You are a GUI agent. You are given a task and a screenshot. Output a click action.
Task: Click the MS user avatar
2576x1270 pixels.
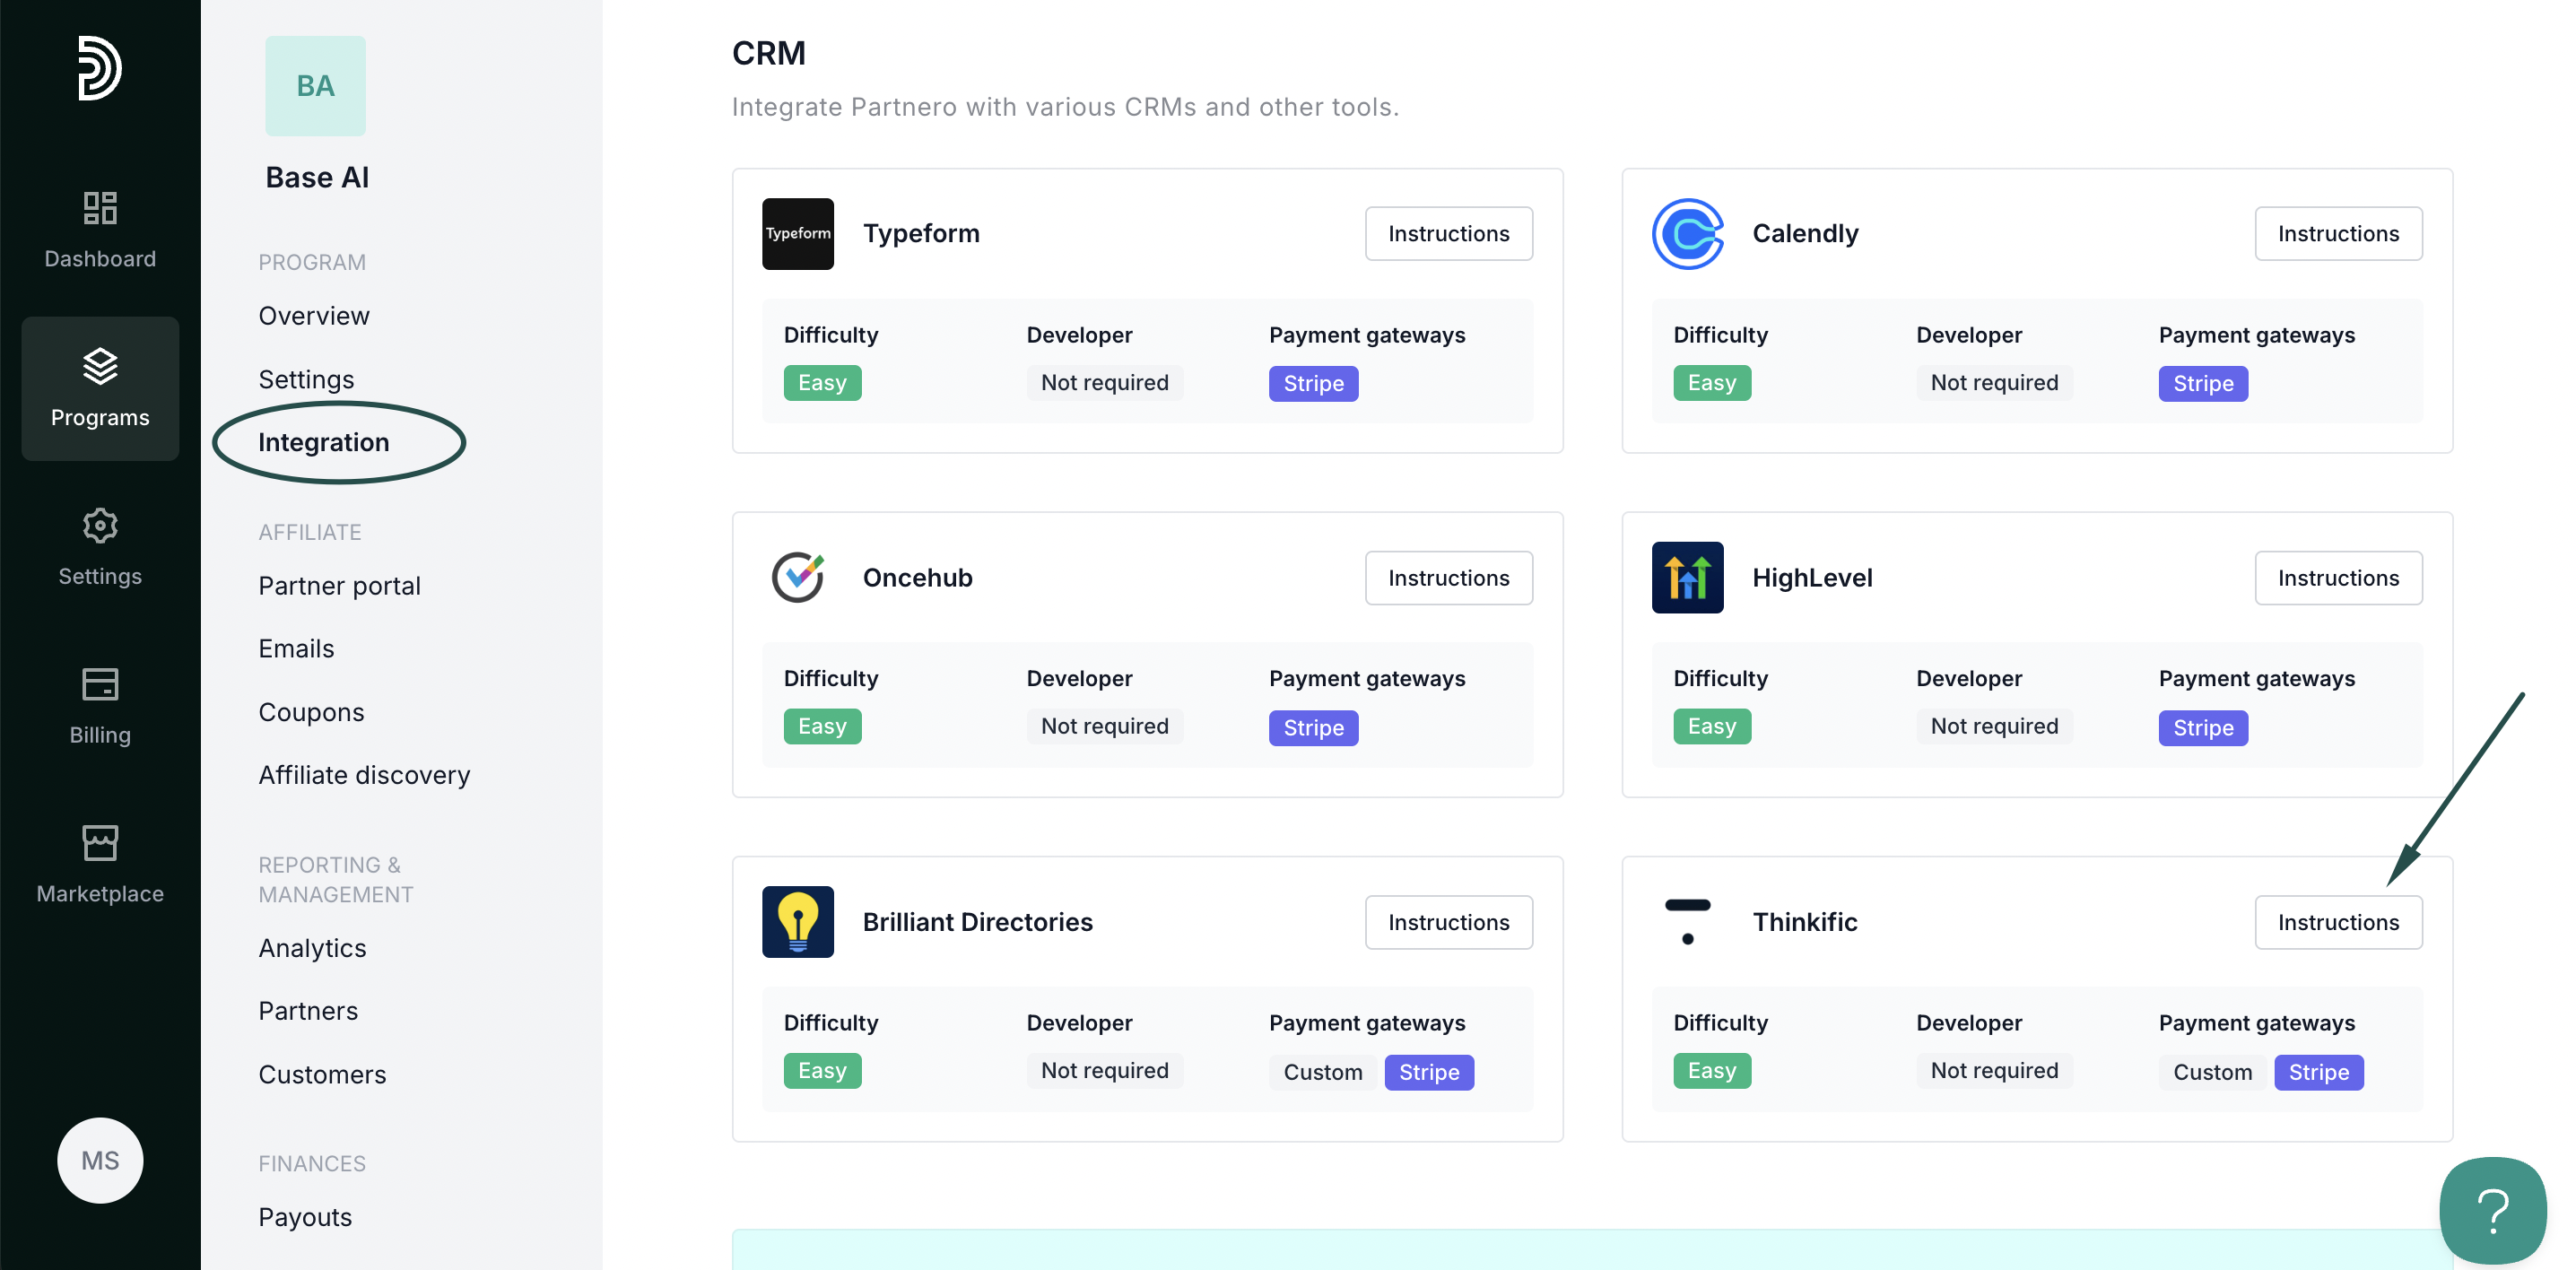point(100,1160)
